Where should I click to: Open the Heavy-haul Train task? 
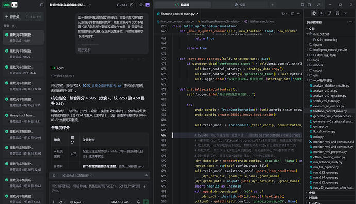pos(23,118)
